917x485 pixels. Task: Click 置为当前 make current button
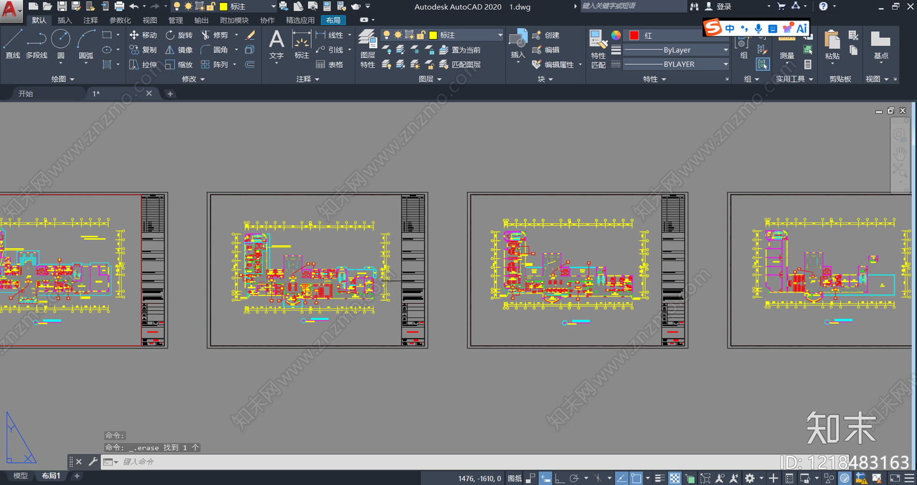point(460,50)
